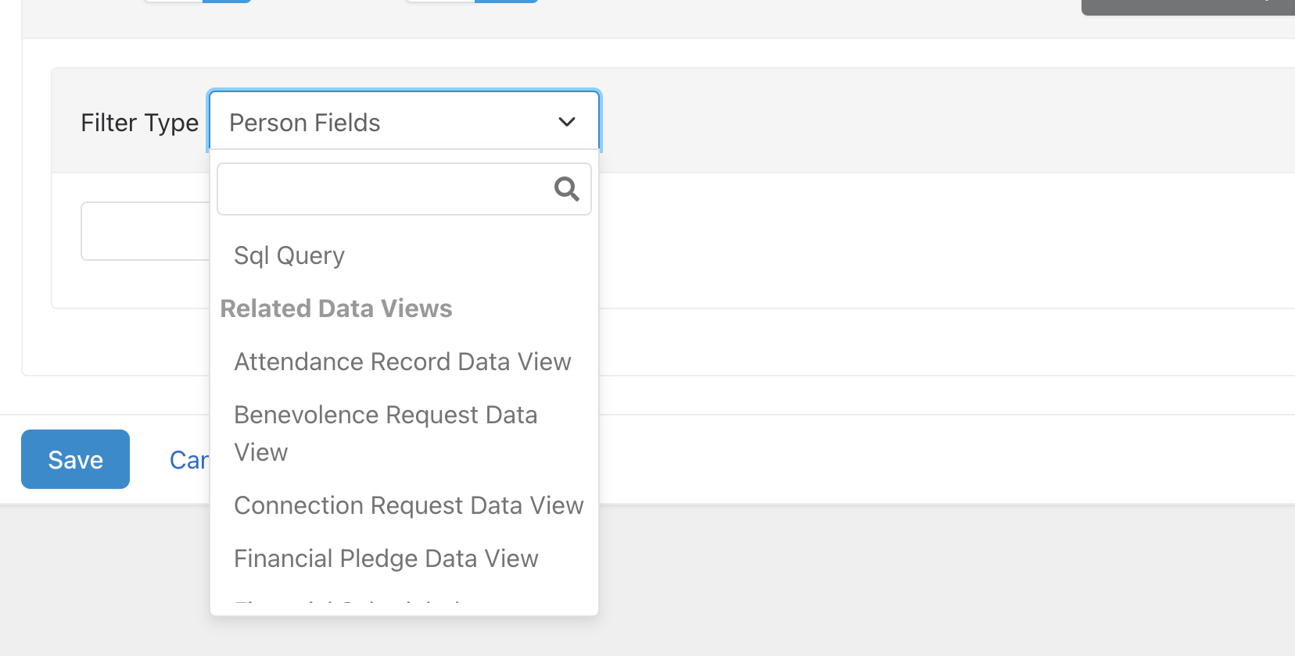Click the empty field left of the dropdown list
Viewport: 1295px width, 656px height.
point(145,231)
